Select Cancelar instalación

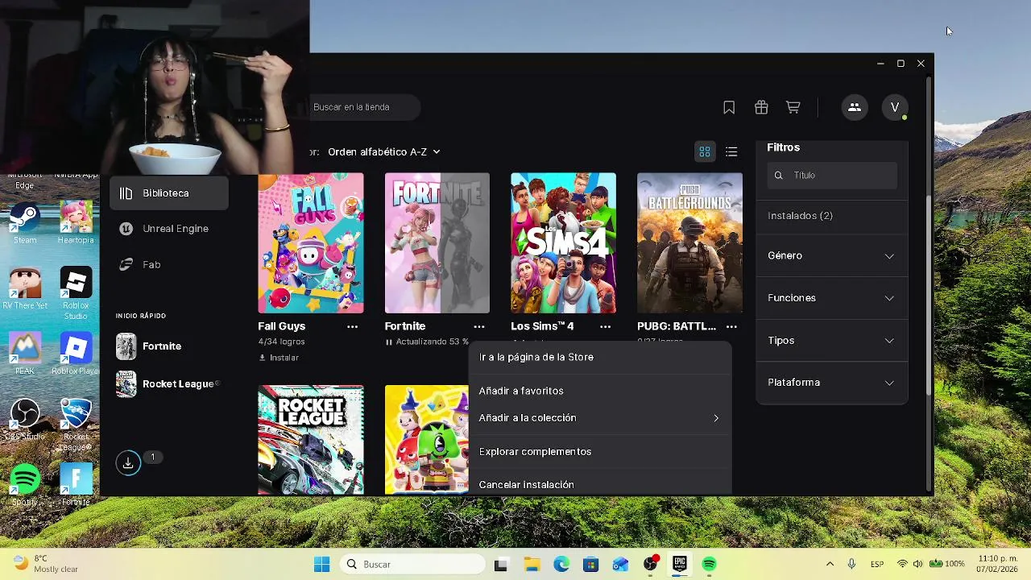600,484
